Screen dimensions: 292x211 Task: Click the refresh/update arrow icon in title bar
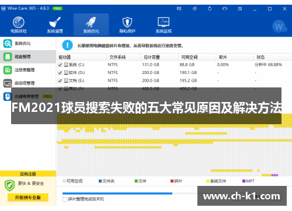coord(210,9)
